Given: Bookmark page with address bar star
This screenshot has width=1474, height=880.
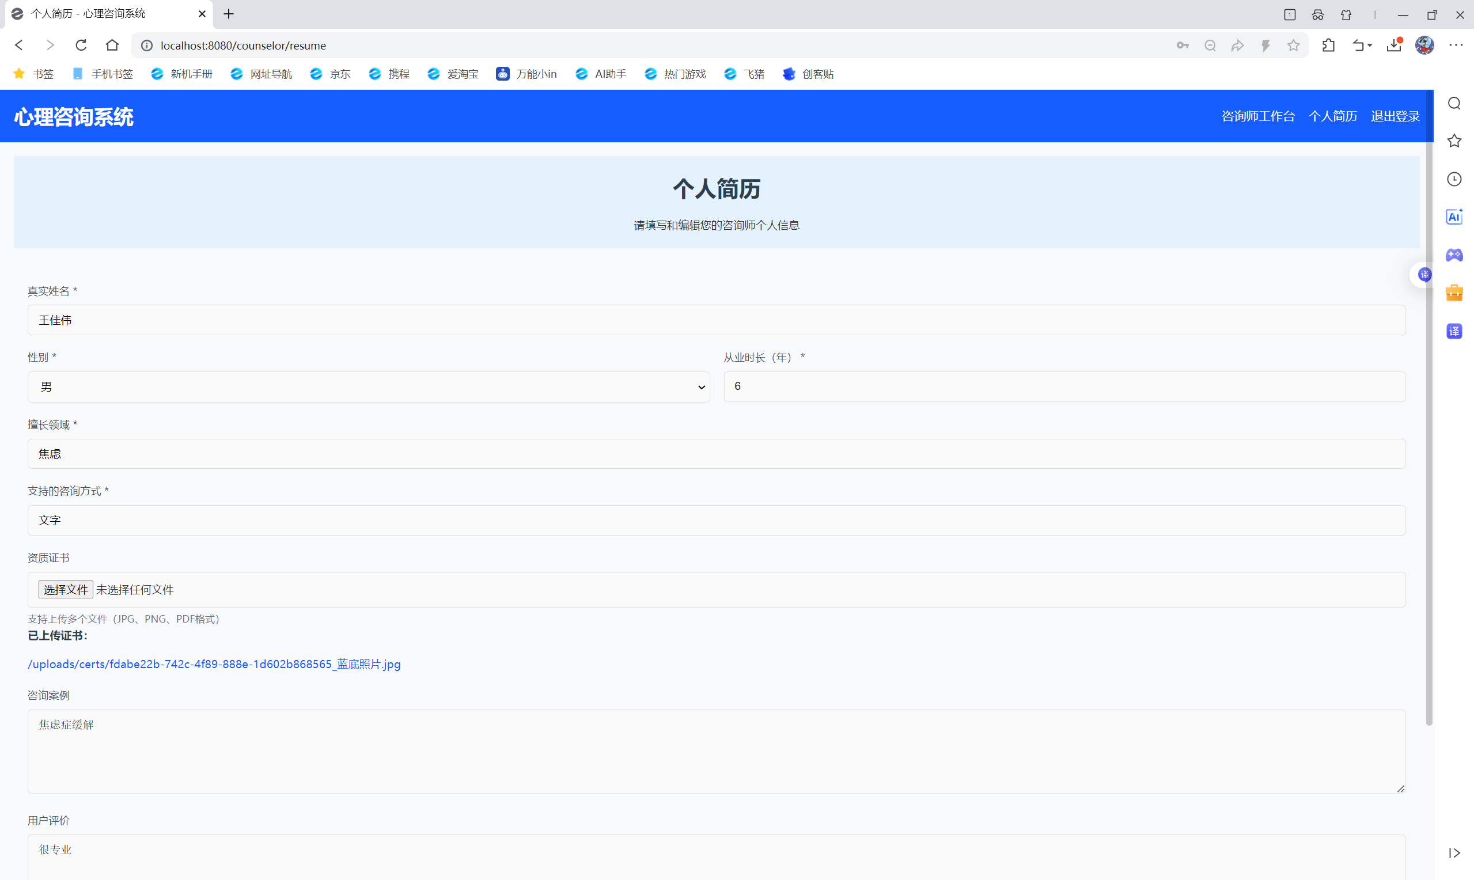Looking at the screenshot, I should [x=1293, y=45].
